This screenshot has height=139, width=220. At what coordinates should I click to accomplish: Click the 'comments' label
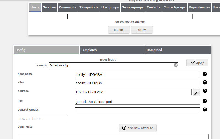click(25, 126)
